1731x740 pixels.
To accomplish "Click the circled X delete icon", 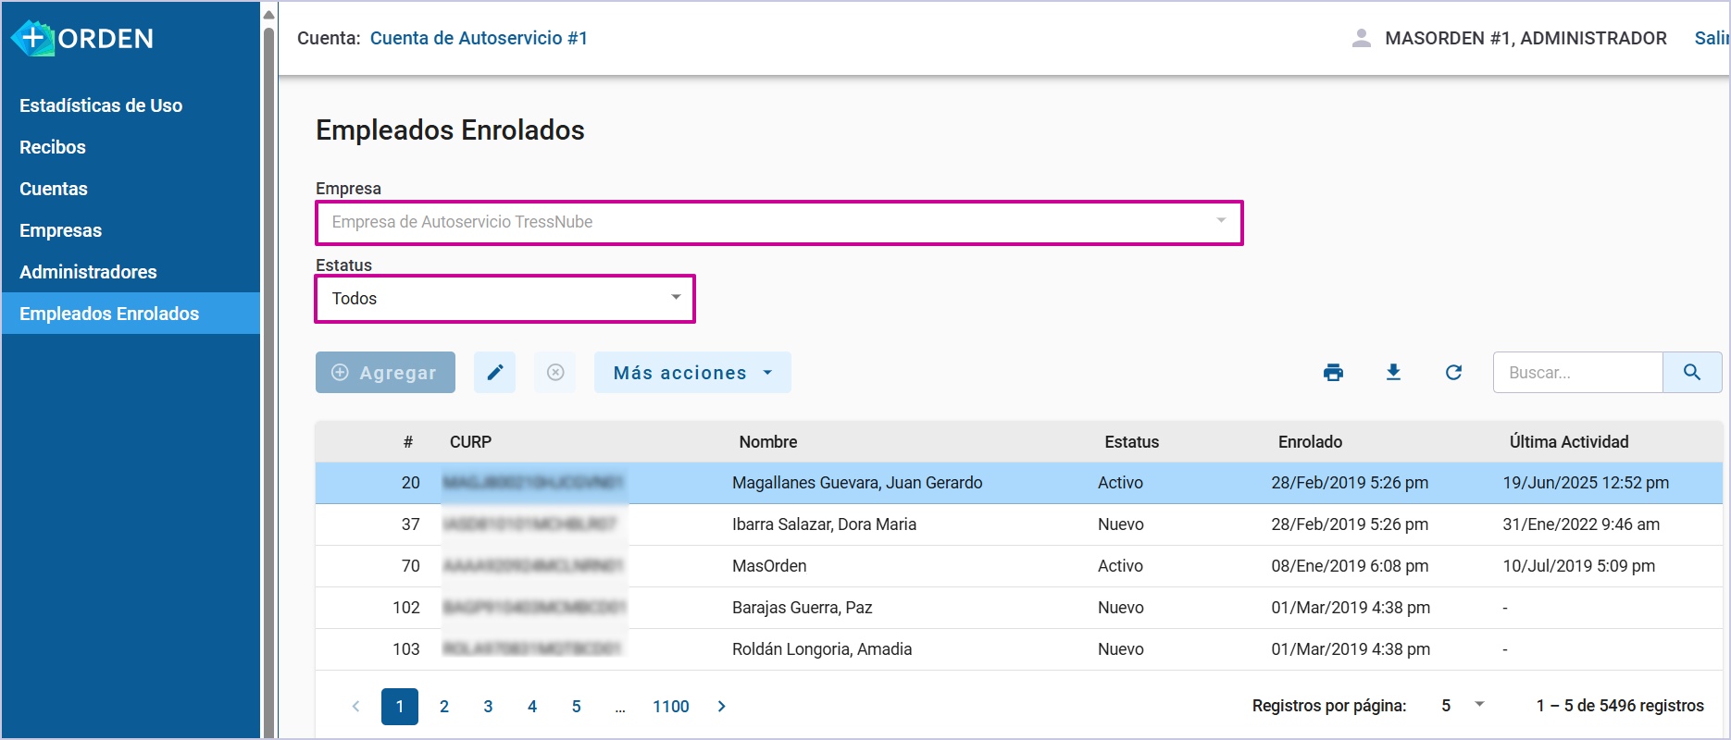I will pyautogui.click(x=555, y=372).
